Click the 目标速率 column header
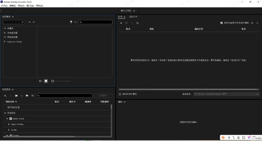Screen dimensions: 262x141 (104, 102)
